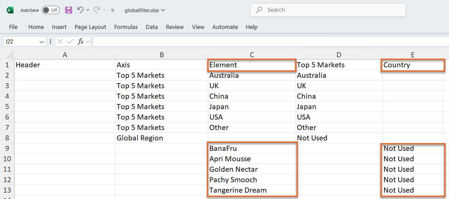Screen dimensions: 449x199
Task: Click cell E1 containing Country
Action: coord(412,65)
